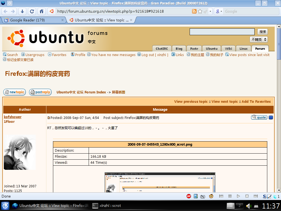
Task: Click the grey checkmark icon in address bar
Action: pyautogui.click(x=206, y=12)
